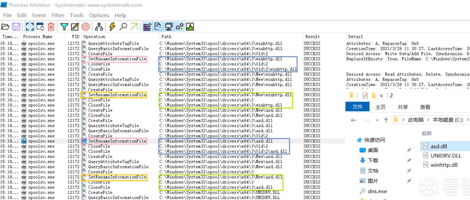Click the Highlight pencil toolbar icon
The width and height of the screenshot is (470, 200).
[x=75, y=27]
